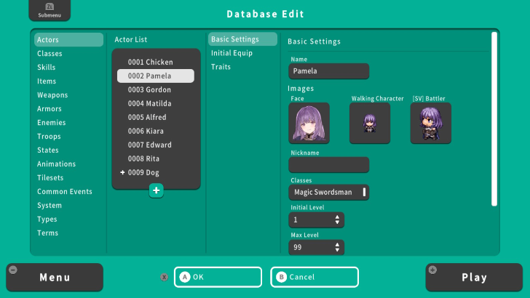This screenshot has width=530, height=298.
Task: Select Actors in database categories
Action: (x=68, y=40)
